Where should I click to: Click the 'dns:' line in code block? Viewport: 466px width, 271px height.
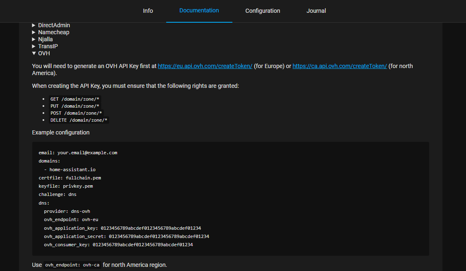coord(44,203)
